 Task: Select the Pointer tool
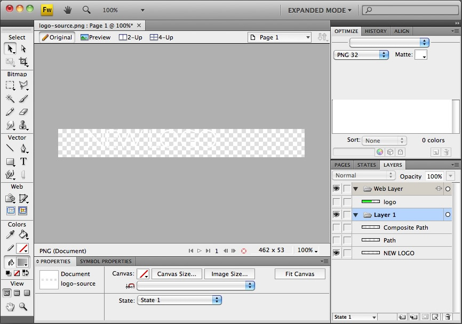pos(10,48)
